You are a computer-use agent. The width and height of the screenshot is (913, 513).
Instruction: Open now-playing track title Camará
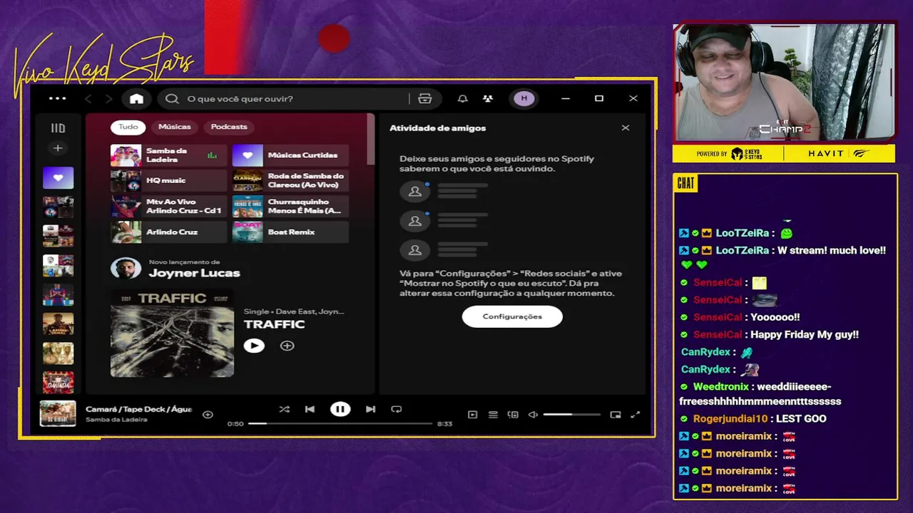tap(138, 409)
